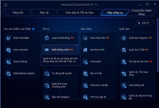Click the Quét các Thư mục rỗng icon
Screen dimensions: 159x108
[x=124, y=73]
